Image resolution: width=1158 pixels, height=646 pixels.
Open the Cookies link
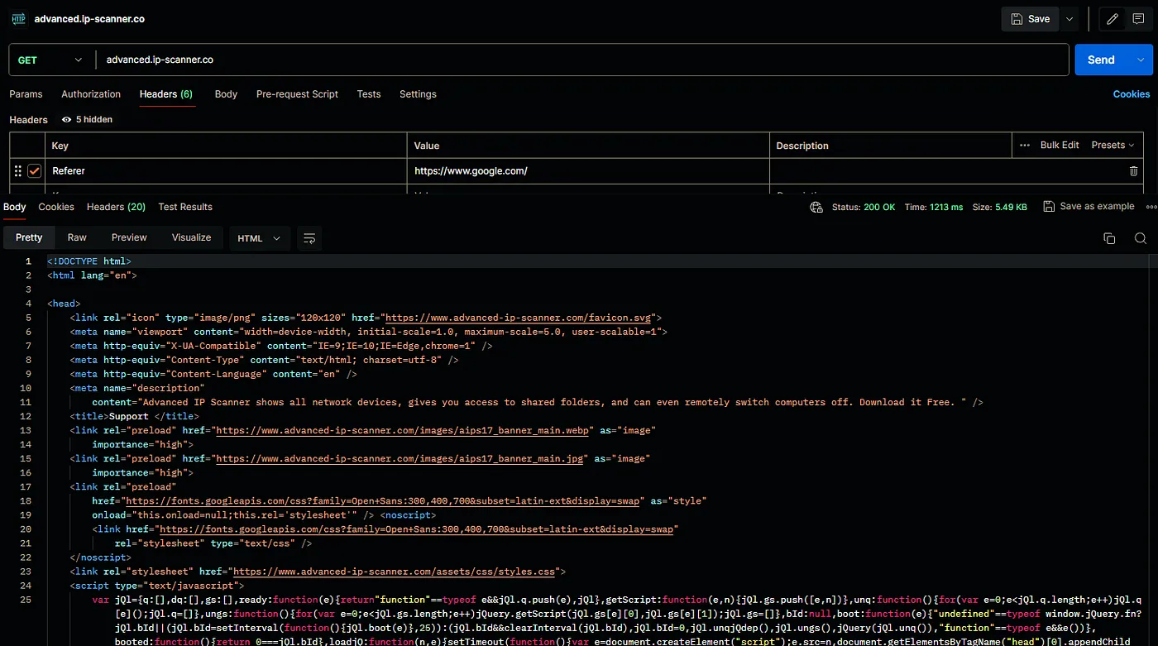pyautogui.click(x=1131, y=94)
